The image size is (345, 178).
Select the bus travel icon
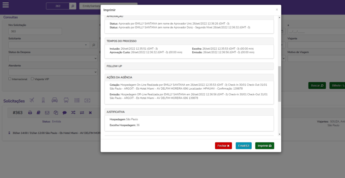click(x=66, y=100)
